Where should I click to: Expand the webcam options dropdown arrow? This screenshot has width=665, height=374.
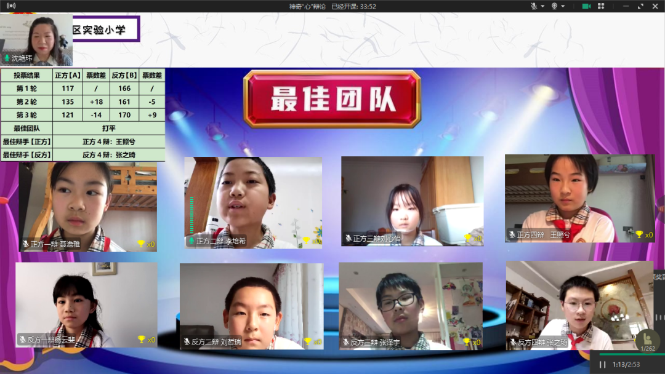(563, 6)
